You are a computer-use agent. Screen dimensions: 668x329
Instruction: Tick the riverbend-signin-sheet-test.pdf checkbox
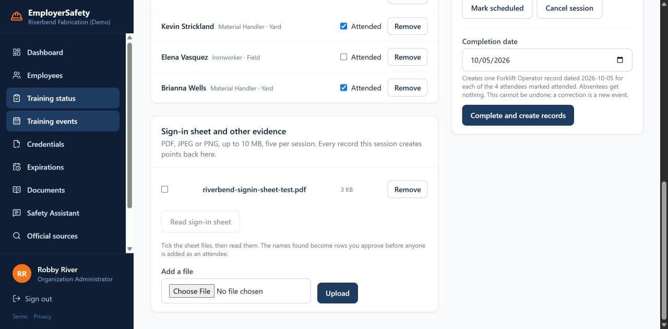click(165, 189)
